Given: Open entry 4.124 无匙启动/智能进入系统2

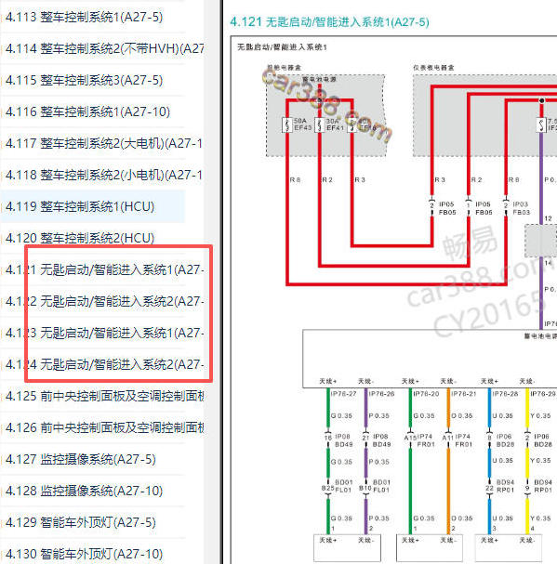Looking at the screenshot, I should coord(104,365).
